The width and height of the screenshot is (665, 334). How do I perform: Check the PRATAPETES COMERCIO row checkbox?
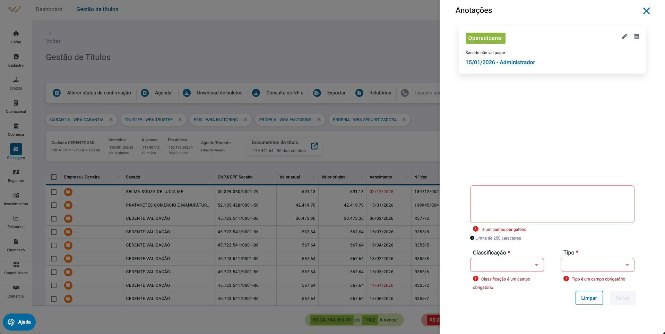(x=54, y=205)
